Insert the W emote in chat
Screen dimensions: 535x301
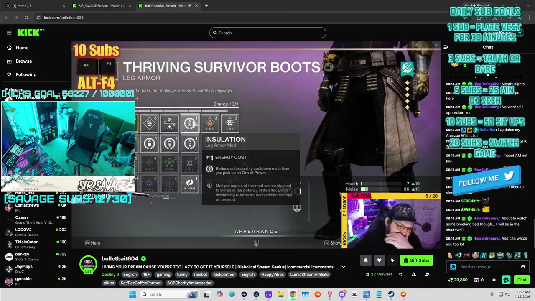[x=484, y=255]
